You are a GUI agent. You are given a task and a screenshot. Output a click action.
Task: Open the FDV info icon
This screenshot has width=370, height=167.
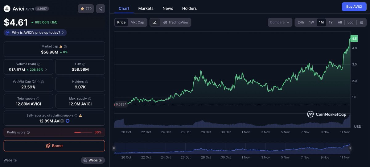[x=84, y=64]
